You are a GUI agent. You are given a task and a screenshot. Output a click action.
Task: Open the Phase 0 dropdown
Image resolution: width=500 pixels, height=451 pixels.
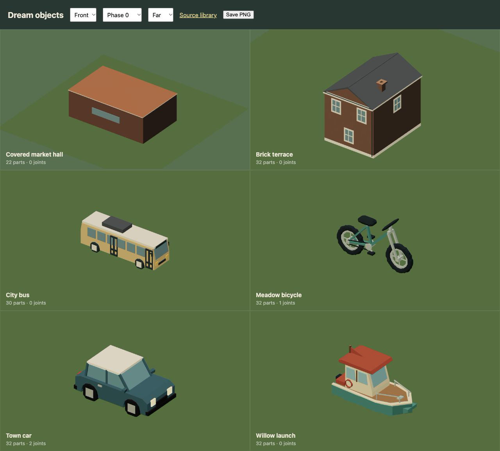point(122,15)
